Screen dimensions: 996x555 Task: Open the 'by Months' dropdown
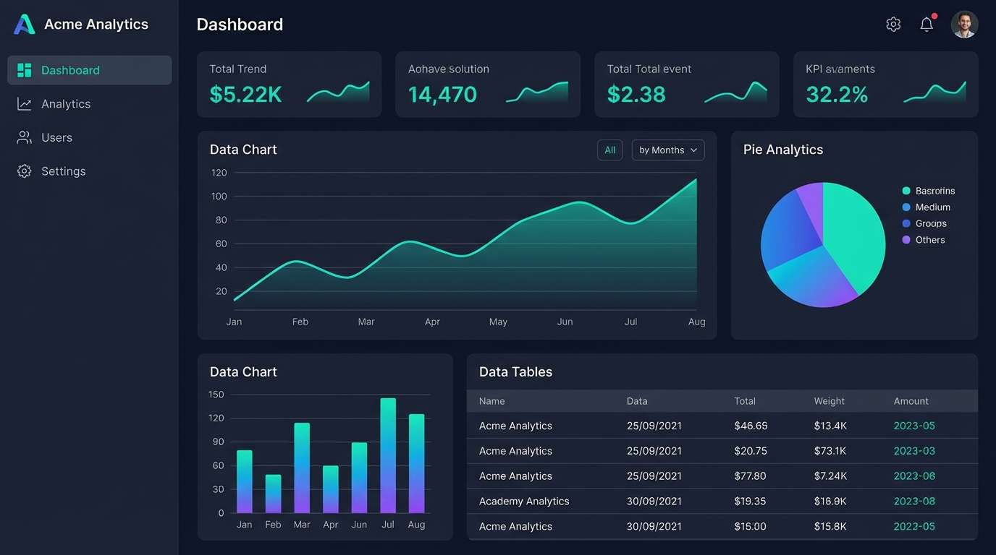667,150
